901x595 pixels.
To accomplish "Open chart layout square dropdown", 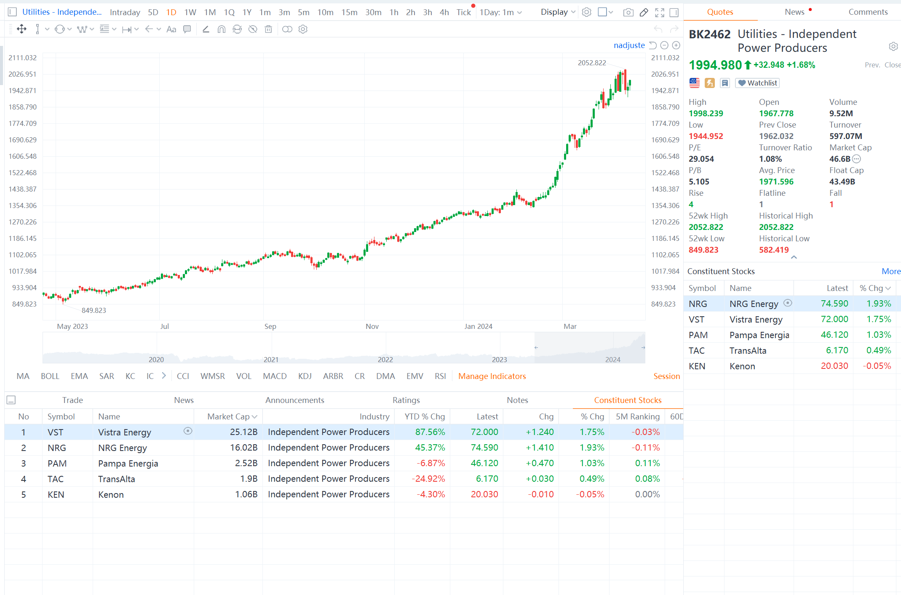I will click(606, 12).
